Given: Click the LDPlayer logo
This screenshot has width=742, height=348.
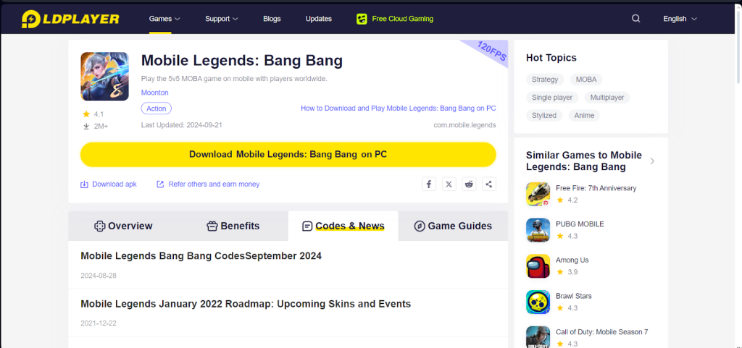Looking at the screenshot, I should [x=70, y=19].
